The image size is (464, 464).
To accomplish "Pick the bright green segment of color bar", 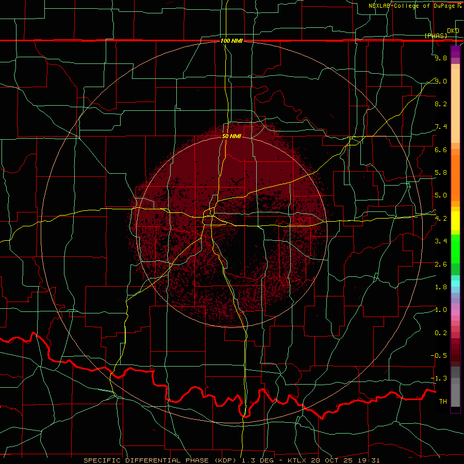I will 455,249.
